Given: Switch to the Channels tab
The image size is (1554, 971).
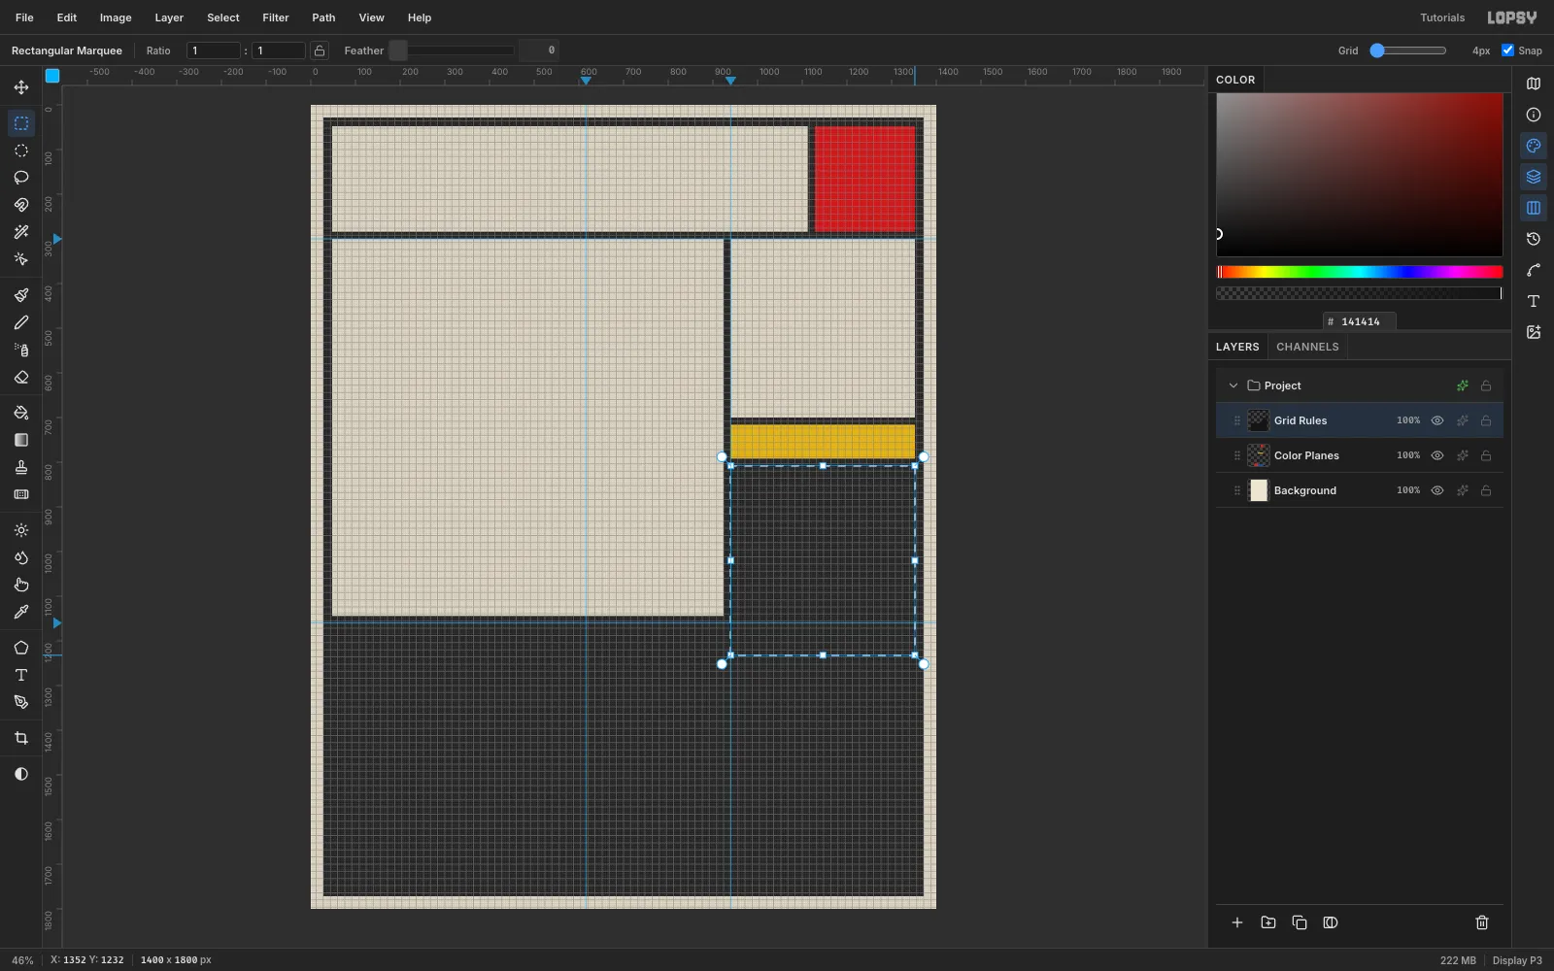Looking at the screenshot, I should pos(1307,347).
